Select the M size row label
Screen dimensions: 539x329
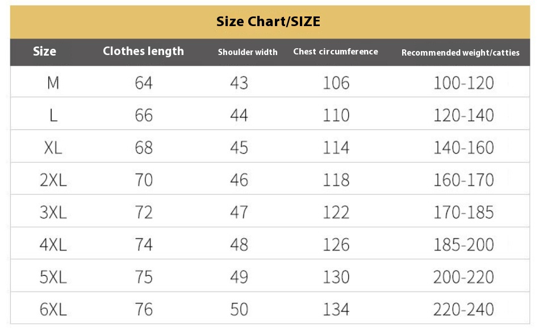53,83
